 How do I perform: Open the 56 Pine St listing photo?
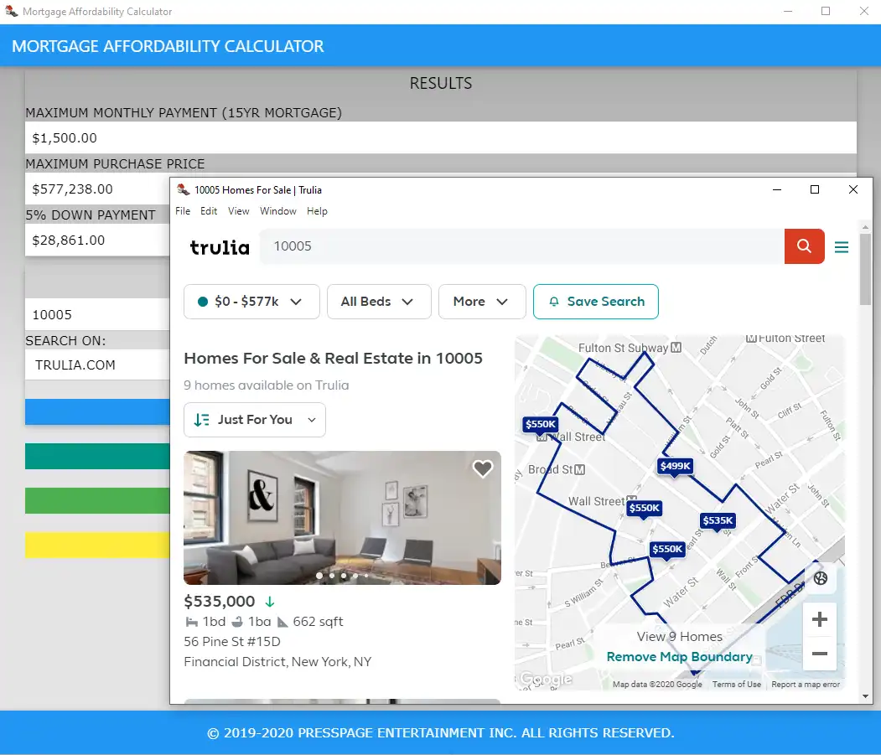point(342,518)
